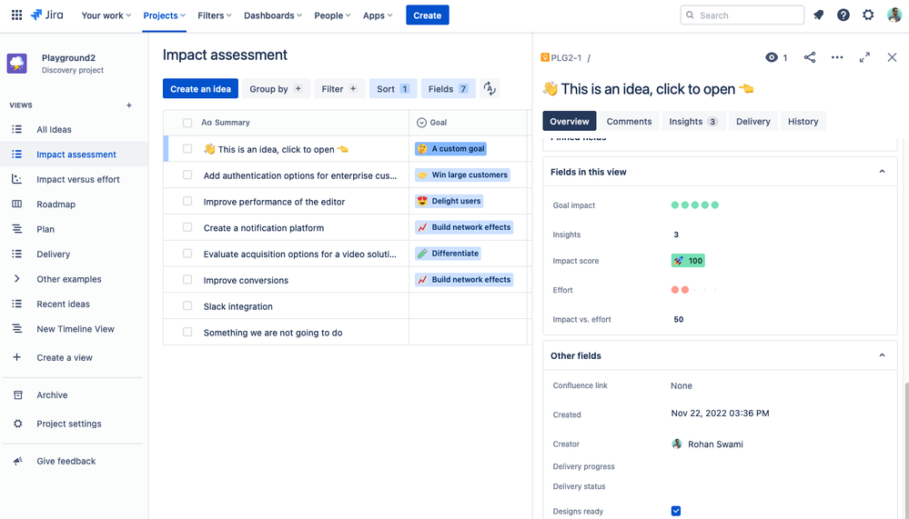Open the settings gear in top bar

point(868,15)
